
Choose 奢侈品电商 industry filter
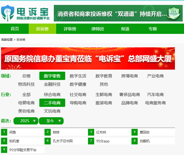pos(130,94)
